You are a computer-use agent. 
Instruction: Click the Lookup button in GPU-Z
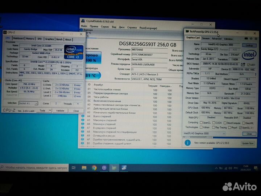pyautogui.click(x=249, y=45)
